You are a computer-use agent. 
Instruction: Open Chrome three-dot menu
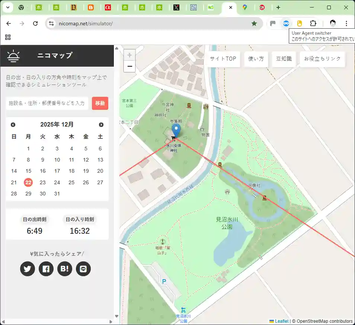(x=346, y=23)
